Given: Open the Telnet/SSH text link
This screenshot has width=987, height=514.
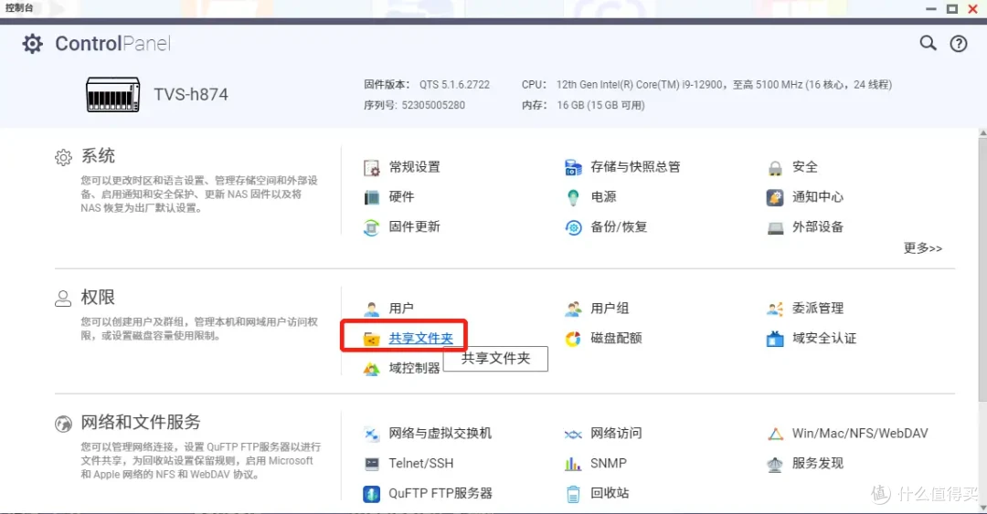Looking at the screenshot, I should pos(420,463).
